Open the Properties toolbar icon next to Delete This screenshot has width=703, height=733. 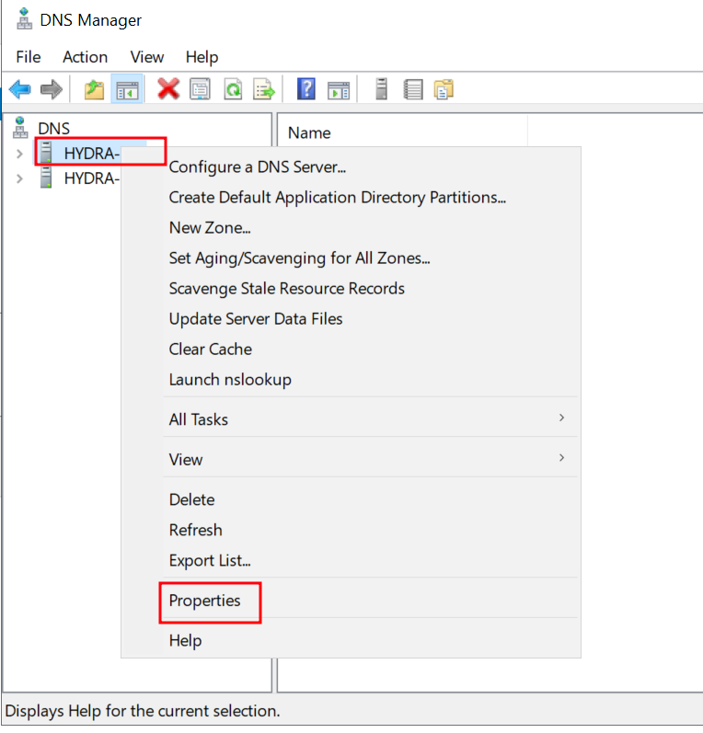201,89
